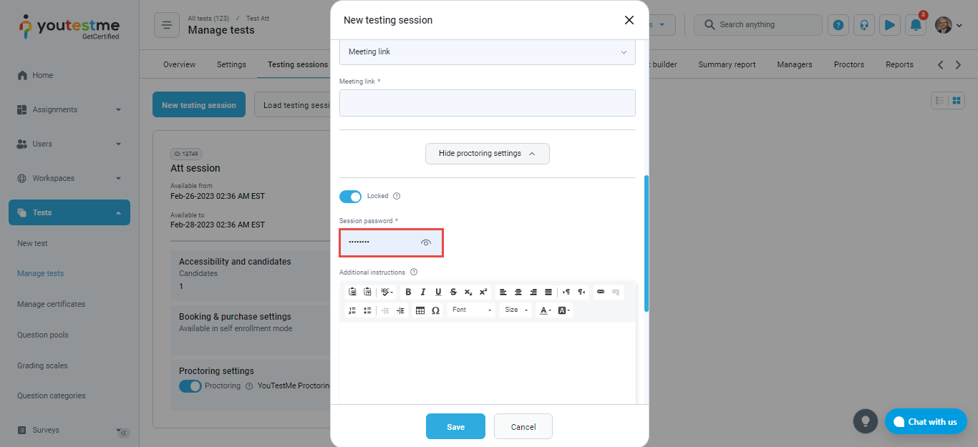The image size is (978, 447).
Task: Insert special character with Omega icon
Action: pyautogui.click(x=435, y=310)
